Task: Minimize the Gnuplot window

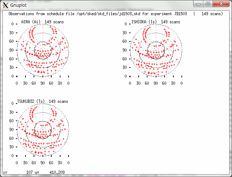Action: tap(198, 4)
